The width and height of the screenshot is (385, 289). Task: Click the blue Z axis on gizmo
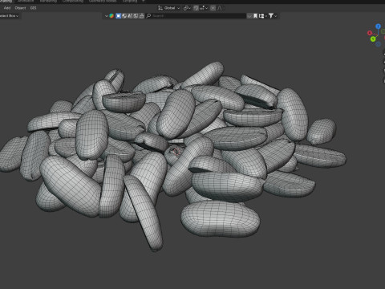pyautogui.click(x=378, y=26)
